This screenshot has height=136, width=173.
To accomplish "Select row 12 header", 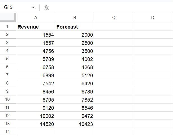I will 7,116.
